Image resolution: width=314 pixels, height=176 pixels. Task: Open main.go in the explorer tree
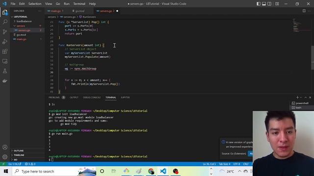(22, 39)
